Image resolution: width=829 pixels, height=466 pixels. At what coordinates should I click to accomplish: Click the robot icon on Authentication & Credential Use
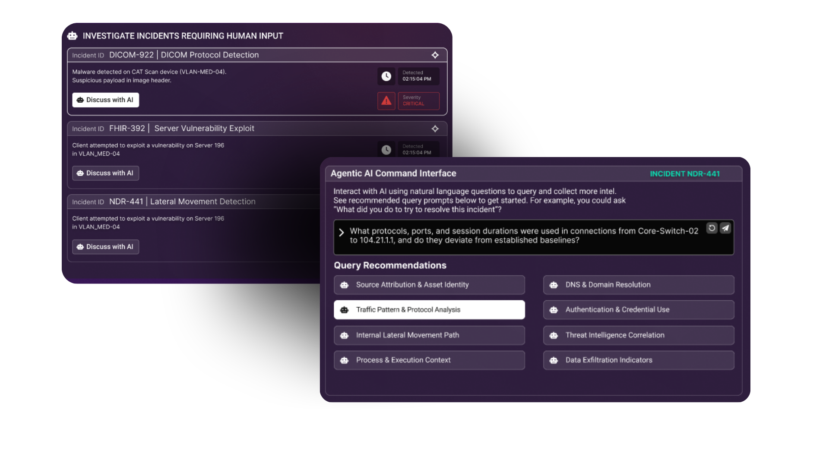click(554, 310)
